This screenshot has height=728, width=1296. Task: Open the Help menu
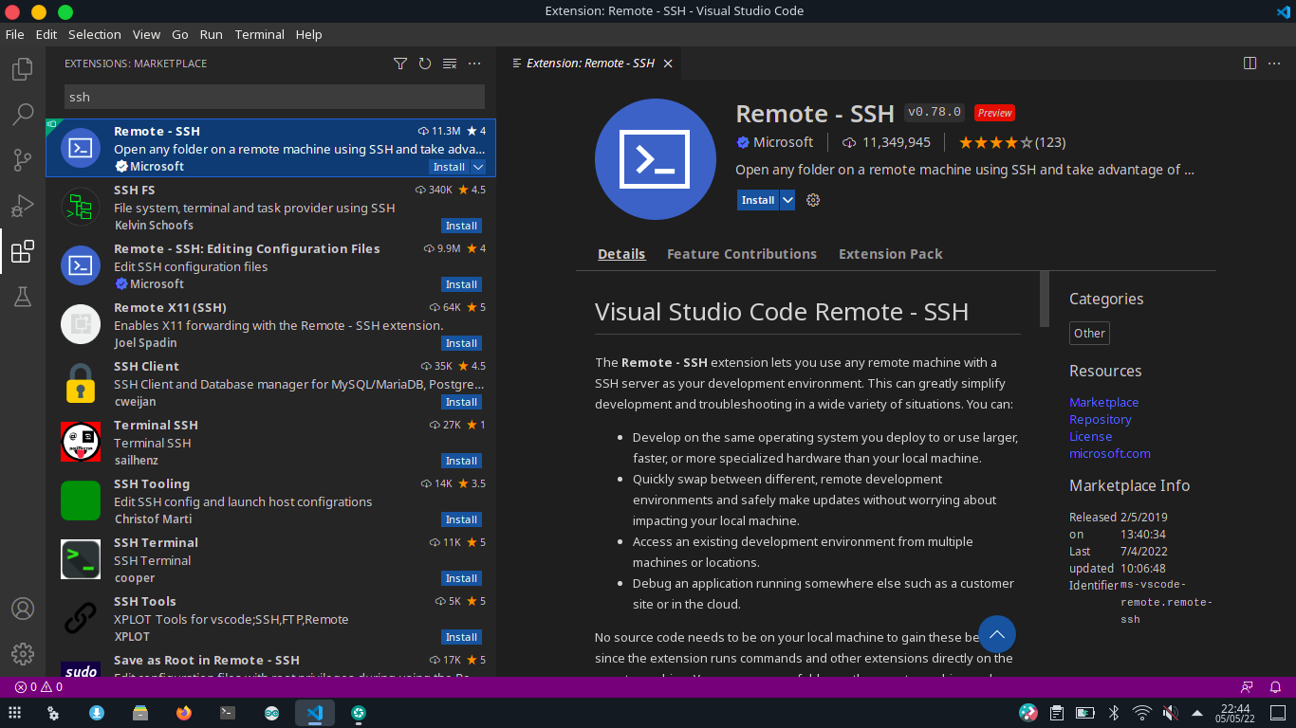pyautogui.click(x=309, y=34)
